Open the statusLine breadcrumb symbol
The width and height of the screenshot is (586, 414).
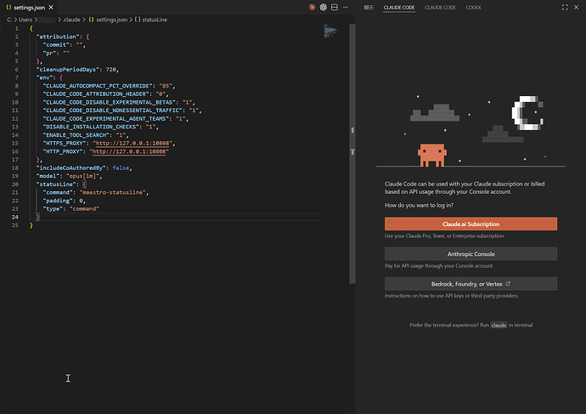(x=151, y=20)
